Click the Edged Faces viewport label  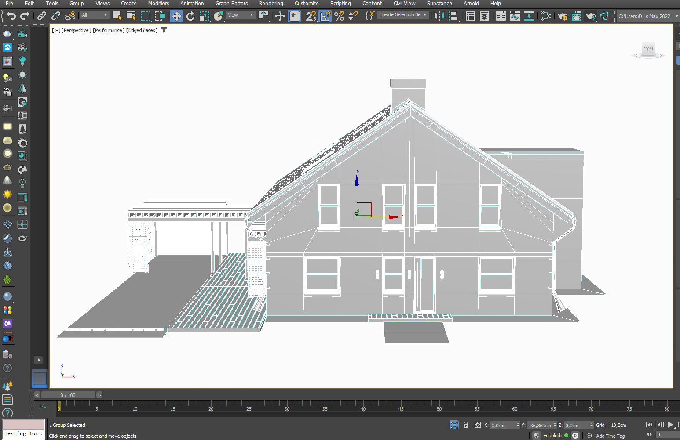point(142,30)
